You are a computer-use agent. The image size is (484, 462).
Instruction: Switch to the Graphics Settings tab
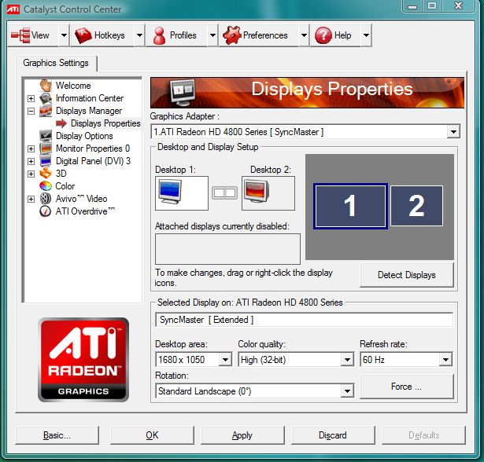[56, 63]
